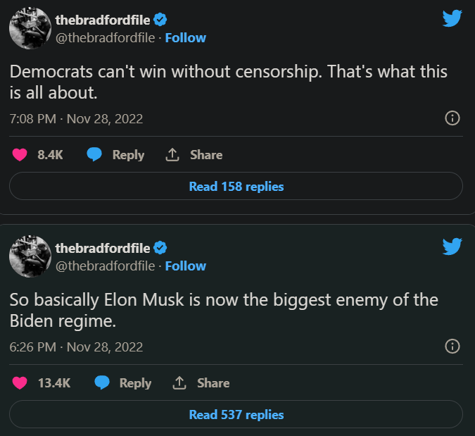
Task: Expand 'Read 537 replies'
Action: tap(236, 415)
